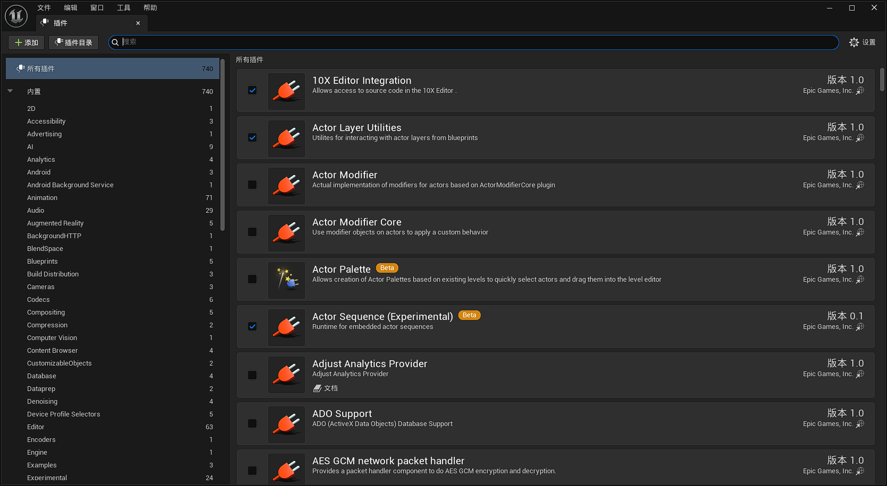Screen dimensions: 887x486
Task: Click the Actor Modifier plug icon
Action: click(x=287, y=186)
